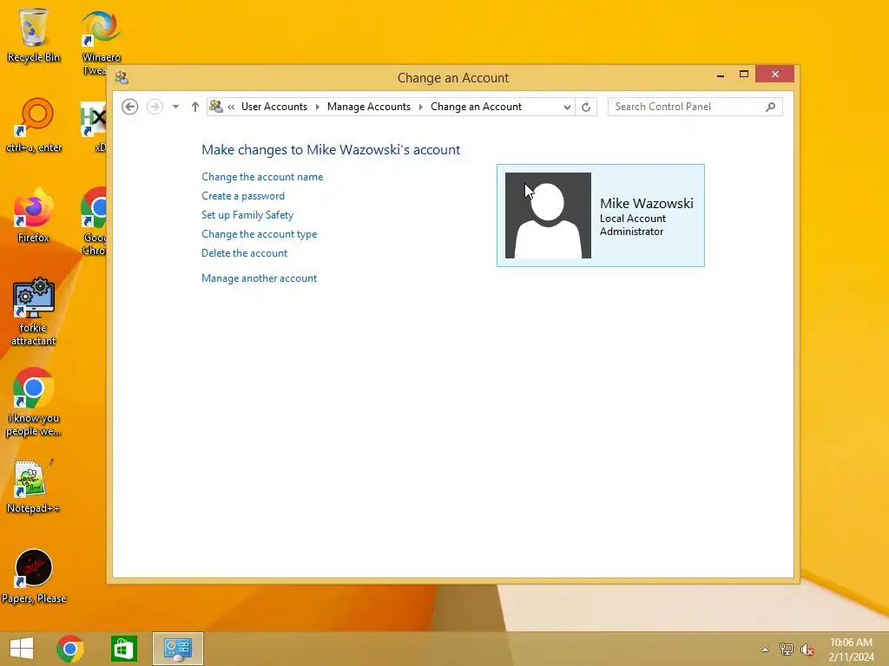889x666 pixels.
Task: Click the User Accounts icon in address bar
Action: [x=216, y=106]
